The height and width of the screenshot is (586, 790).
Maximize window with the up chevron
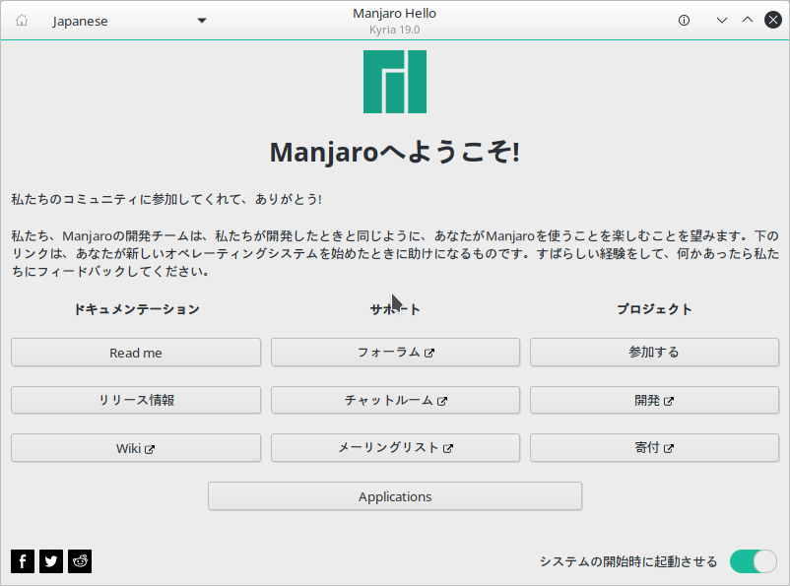tap(748, 20)
